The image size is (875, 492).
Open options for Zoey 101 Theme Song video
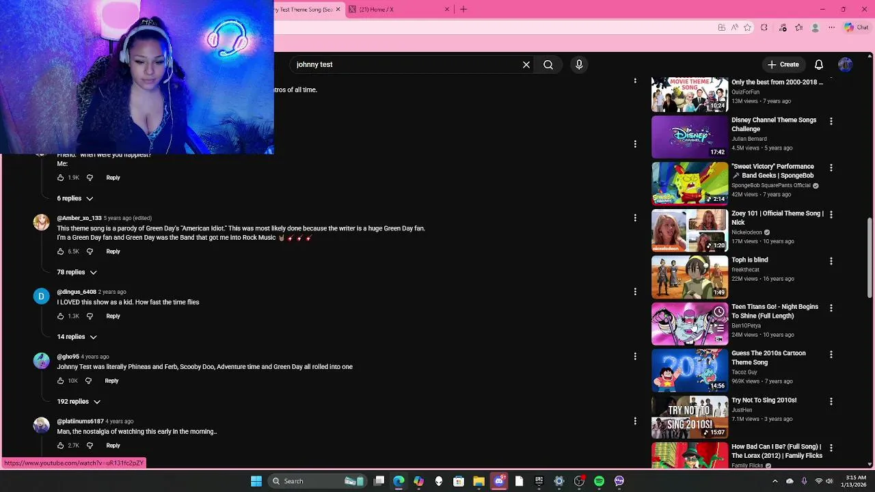[831, 215]
